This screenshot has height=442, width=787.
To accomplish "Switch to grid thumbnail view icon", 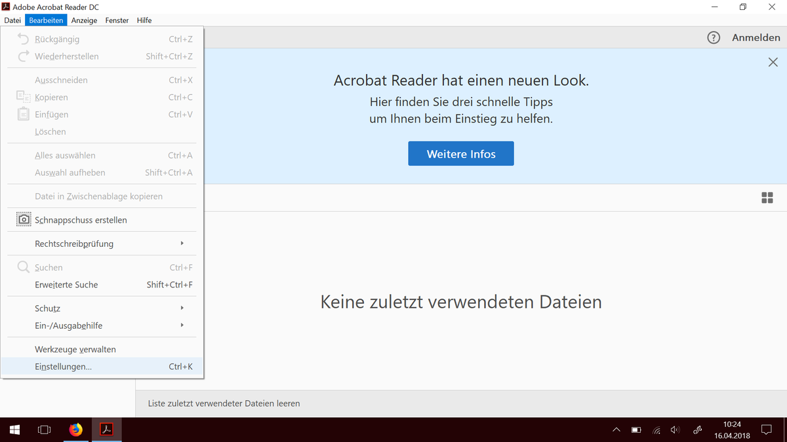I will pyautogui.click(x=767, y=198).
